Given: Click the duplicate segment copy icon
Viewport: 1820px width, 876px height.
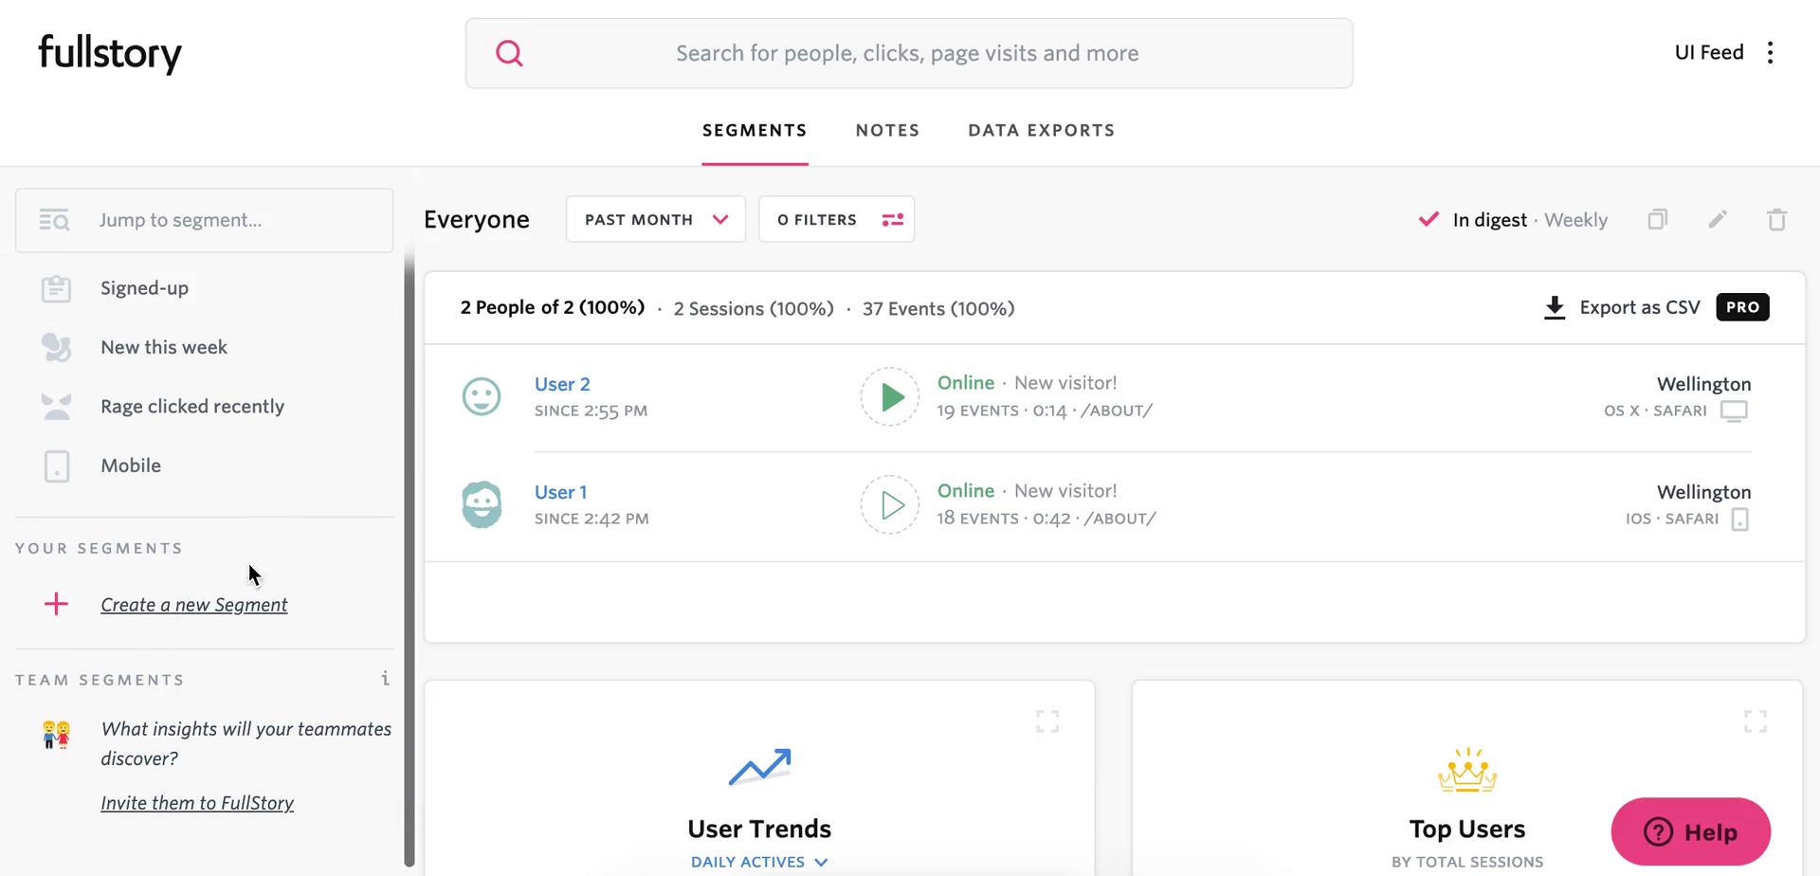Looking at the screenshot, I should pos(1657,220).
